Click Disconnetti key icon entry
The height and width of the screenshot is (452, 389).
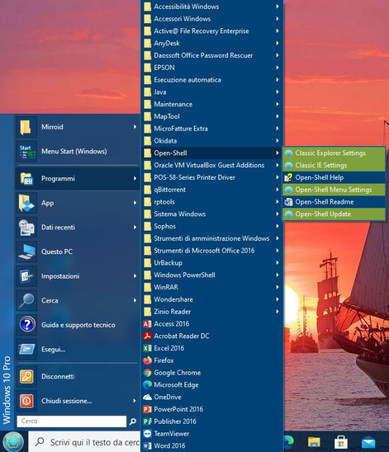coord(77,377)
